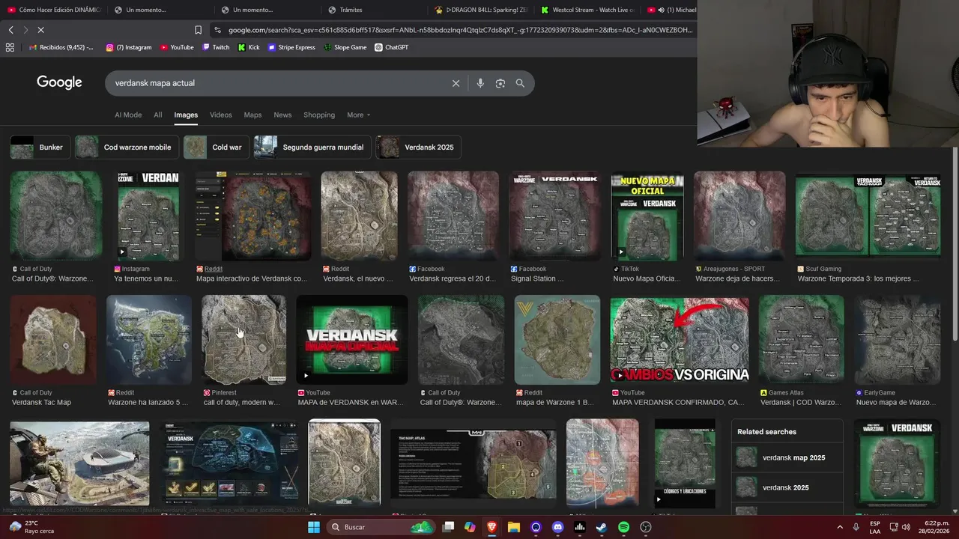Open the Instagram bookmark

pyautogui.click(x=129, y=47)
